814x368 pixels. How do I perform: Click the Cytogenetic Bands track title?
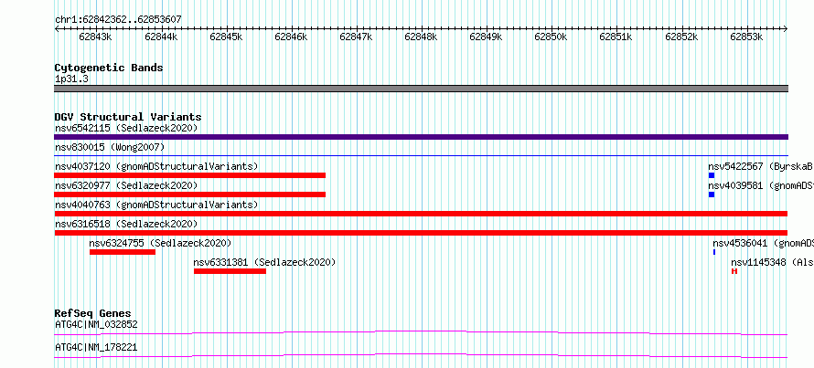point(109,68)
